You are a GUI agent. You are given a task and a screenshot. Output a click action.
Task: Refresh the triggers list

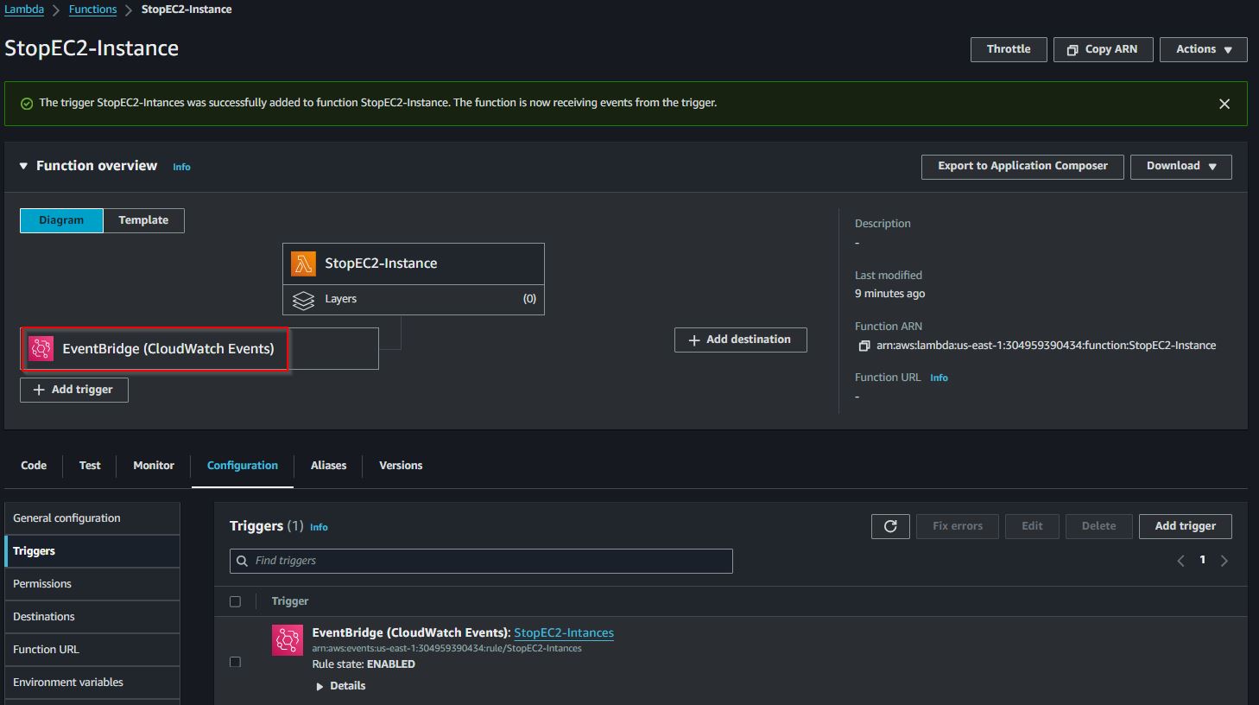(x=890, y=526)
